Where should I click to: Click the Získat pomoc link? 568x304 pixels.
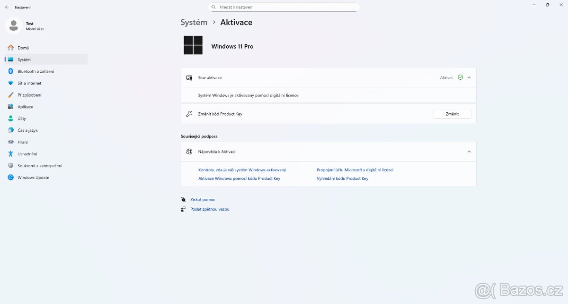203,200
